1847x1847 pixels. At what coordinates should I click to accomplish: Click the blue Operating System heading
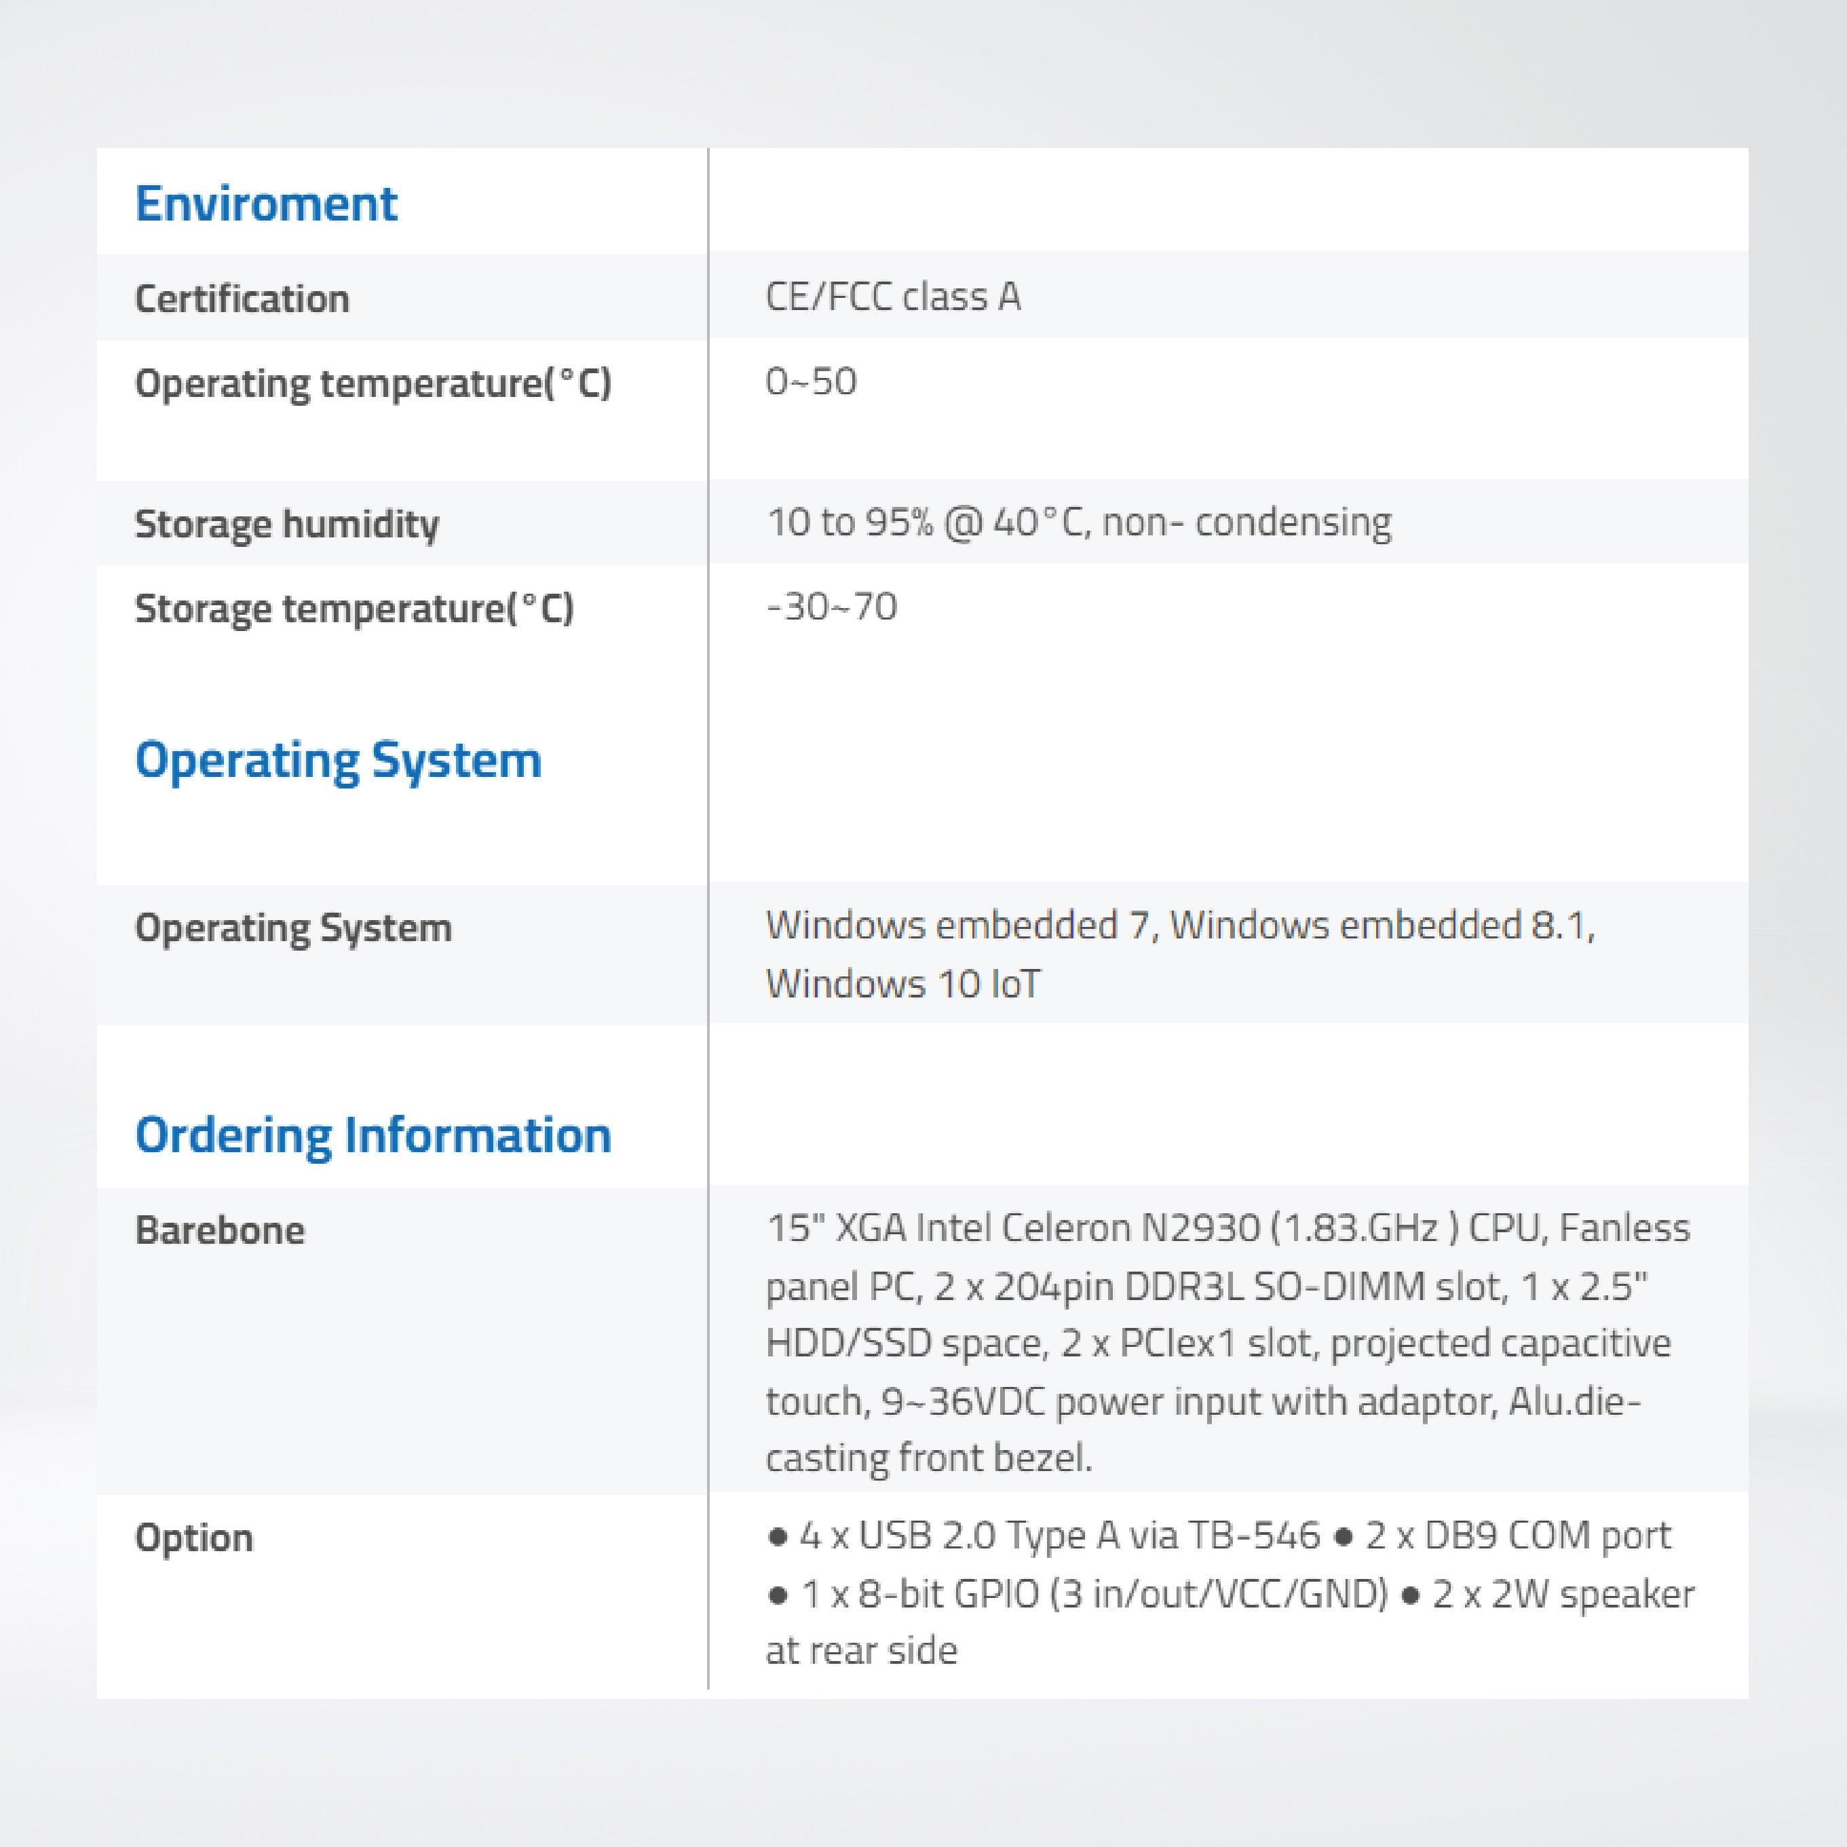click(339, 761)
